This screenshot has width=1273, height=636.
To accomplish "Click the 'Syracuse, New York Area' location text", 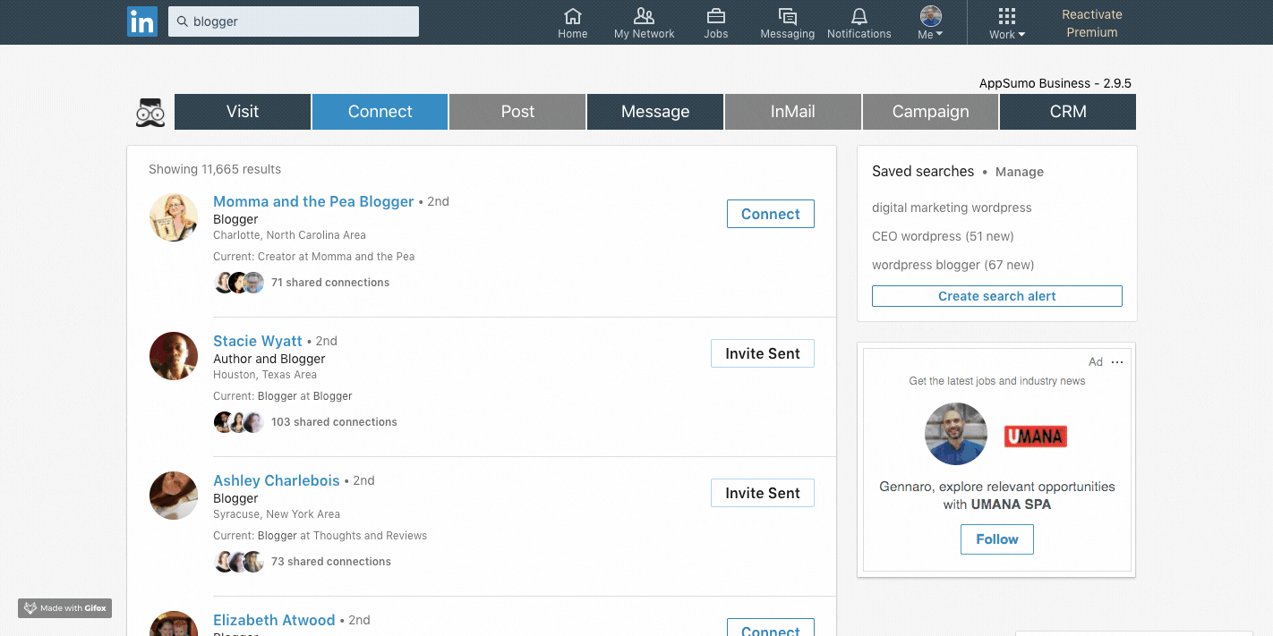I will tap(277, 514).
